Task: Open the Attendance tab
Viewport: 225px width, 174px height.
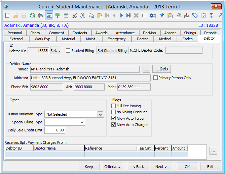Action: click(125, 33)
